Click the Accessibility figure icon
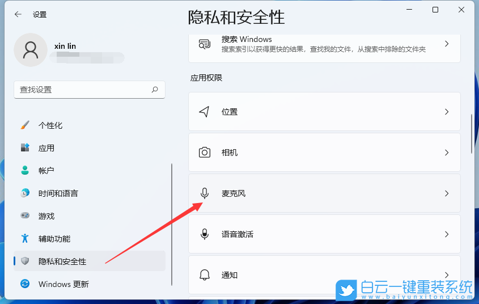Image resolution: width=479 pixels, height=304 pixels. pos(25,238)
